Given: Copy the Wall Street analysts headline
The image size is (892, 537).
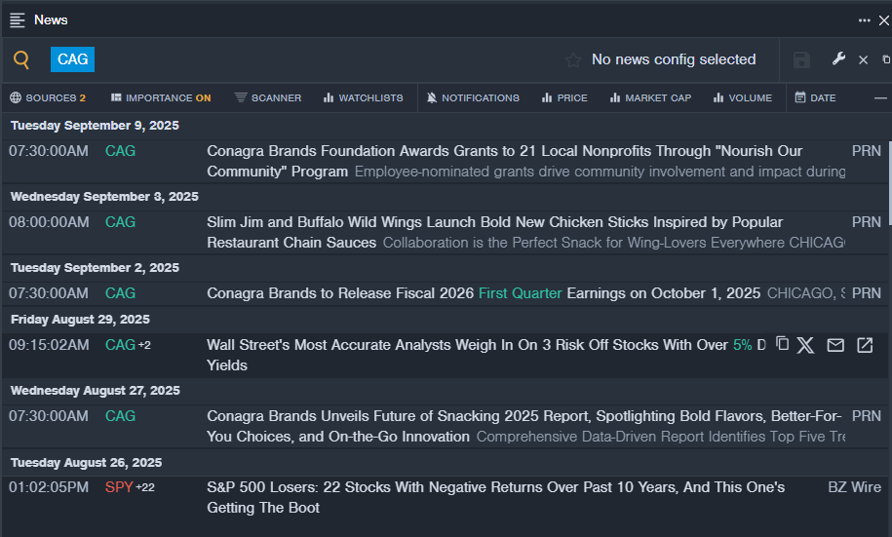Looking at the screenshot, I should pos(782,344).
